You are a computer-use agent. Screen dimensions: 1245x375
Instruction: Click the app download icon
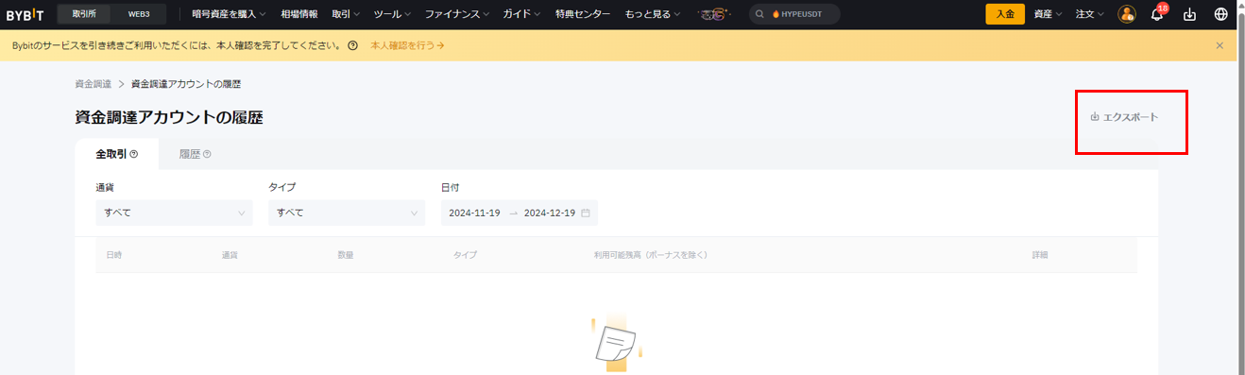click(x=1189, y=14)
